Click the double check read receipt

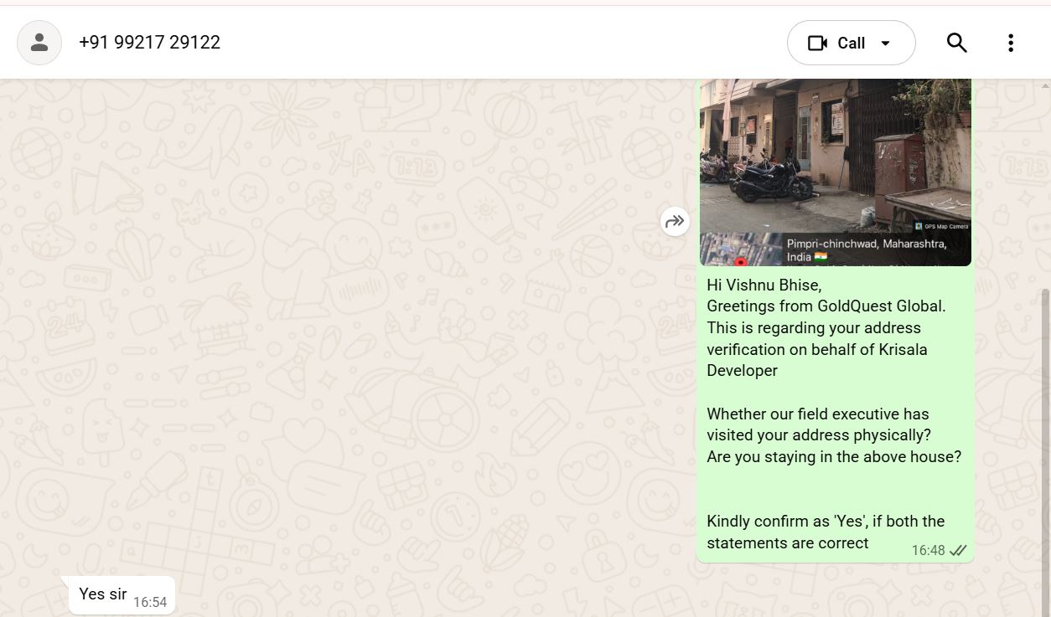(958, 550)
